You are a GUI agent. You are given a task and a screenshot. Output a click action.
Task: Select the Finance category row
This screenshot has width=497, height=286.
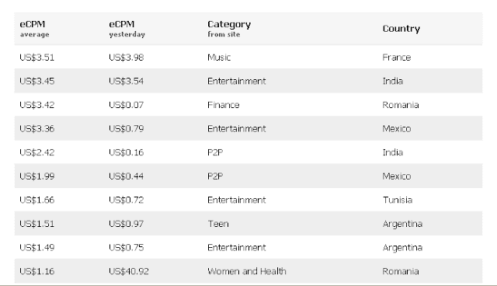point(248,105)
